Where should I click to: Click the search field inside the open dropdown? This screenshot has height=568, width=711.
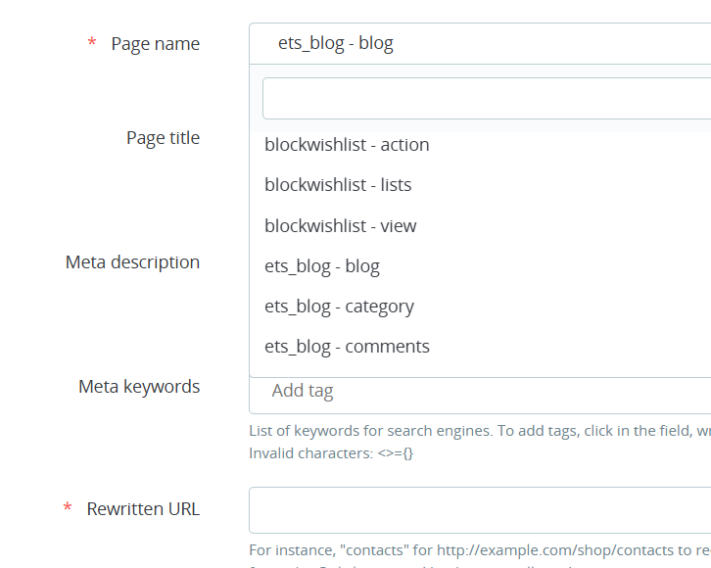(x=486, y=99)
